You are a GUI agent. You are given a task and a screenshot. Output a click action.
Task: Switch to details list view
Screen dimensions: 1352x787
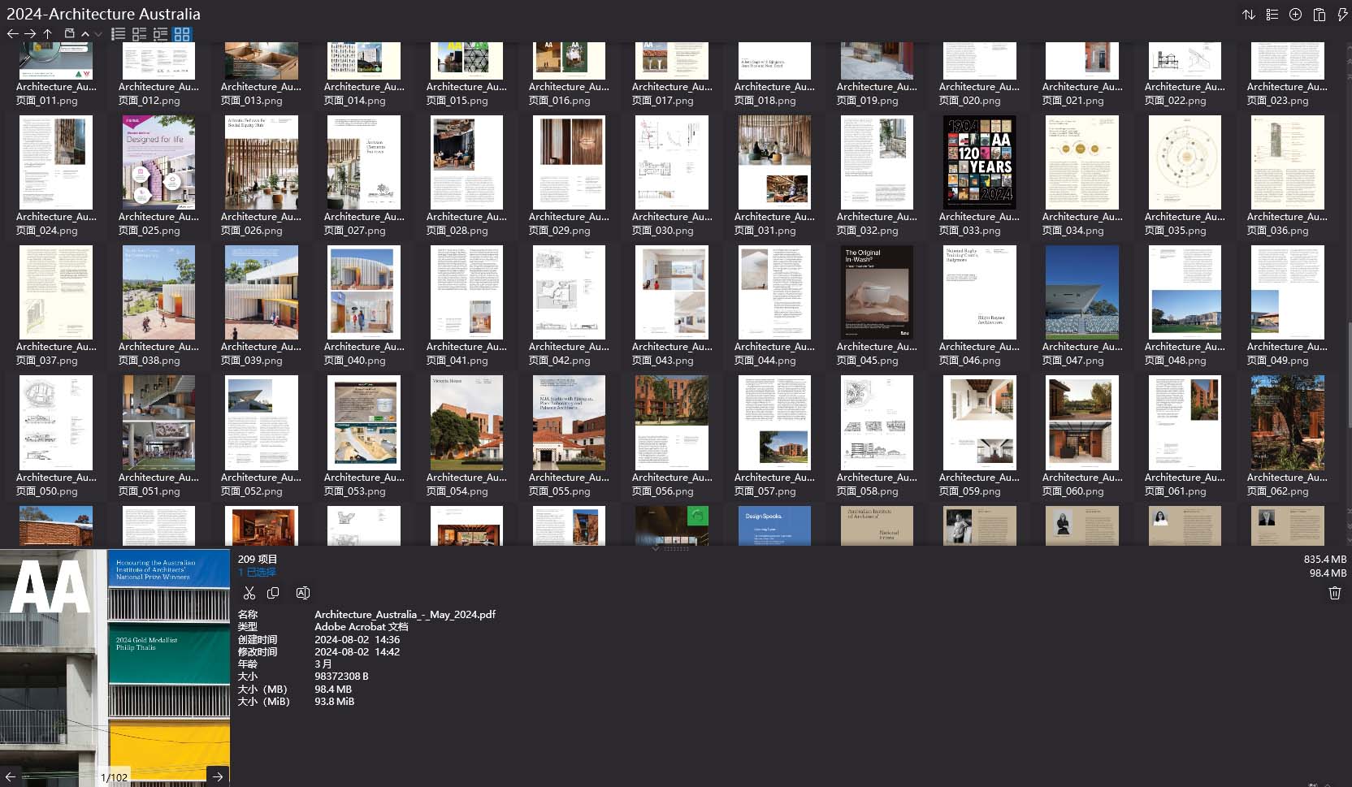tap(140, 34)
